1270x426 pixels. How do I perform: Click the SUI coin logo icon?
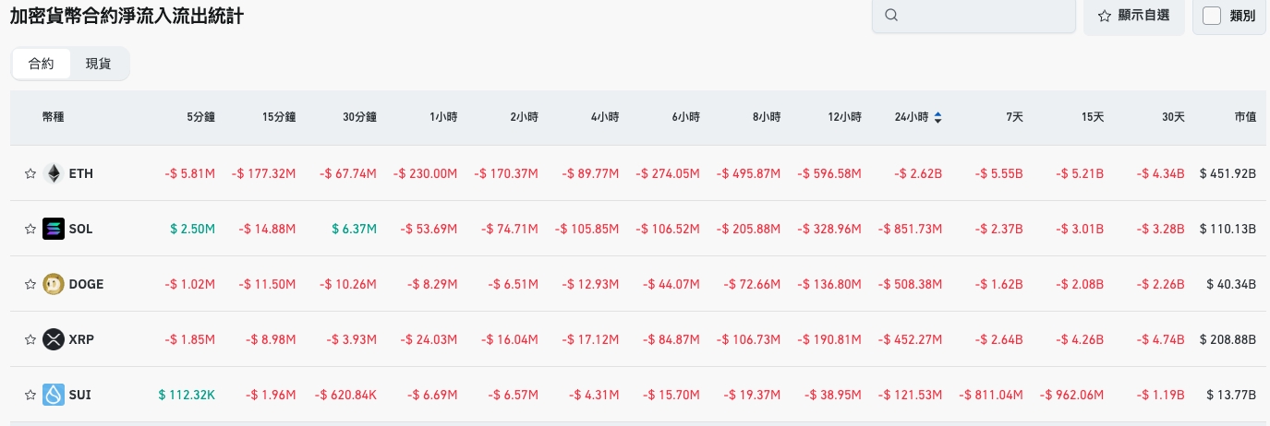pos(54,395)
